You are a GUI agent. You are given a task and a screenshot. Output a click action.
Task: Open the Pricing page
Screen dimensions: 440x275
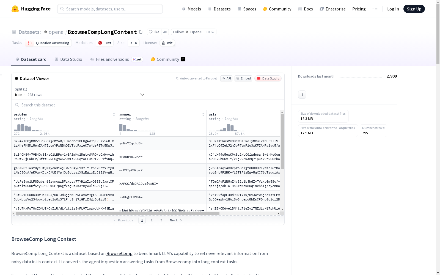point(359,9)
